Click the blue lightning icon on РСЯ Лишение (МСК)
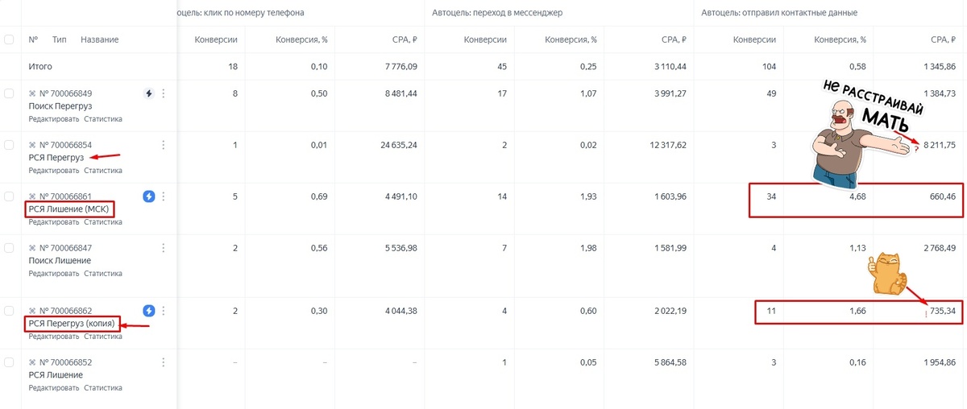 (x=148, y=196)
